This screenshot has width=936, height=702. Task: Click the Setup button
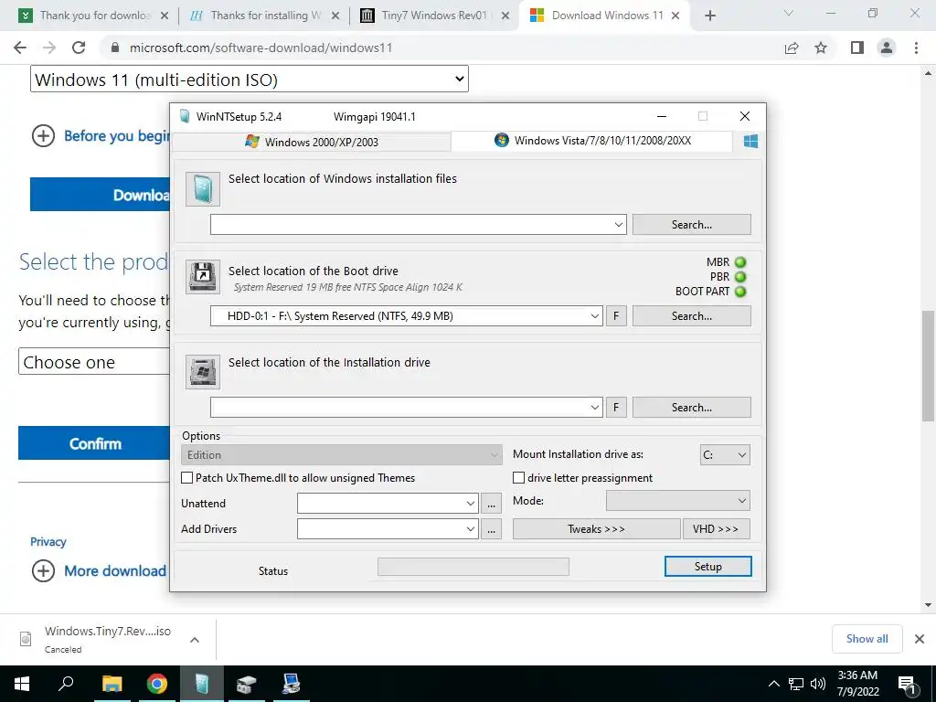click(x=708, y=567)
